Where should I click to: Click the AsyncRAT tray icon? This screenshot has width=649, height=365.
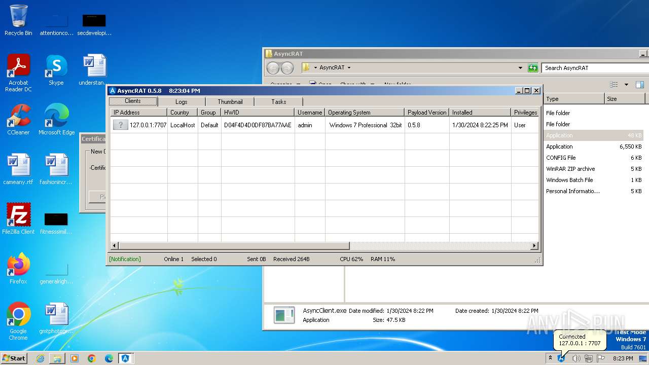pyautogui.click(x=561, y=358)
